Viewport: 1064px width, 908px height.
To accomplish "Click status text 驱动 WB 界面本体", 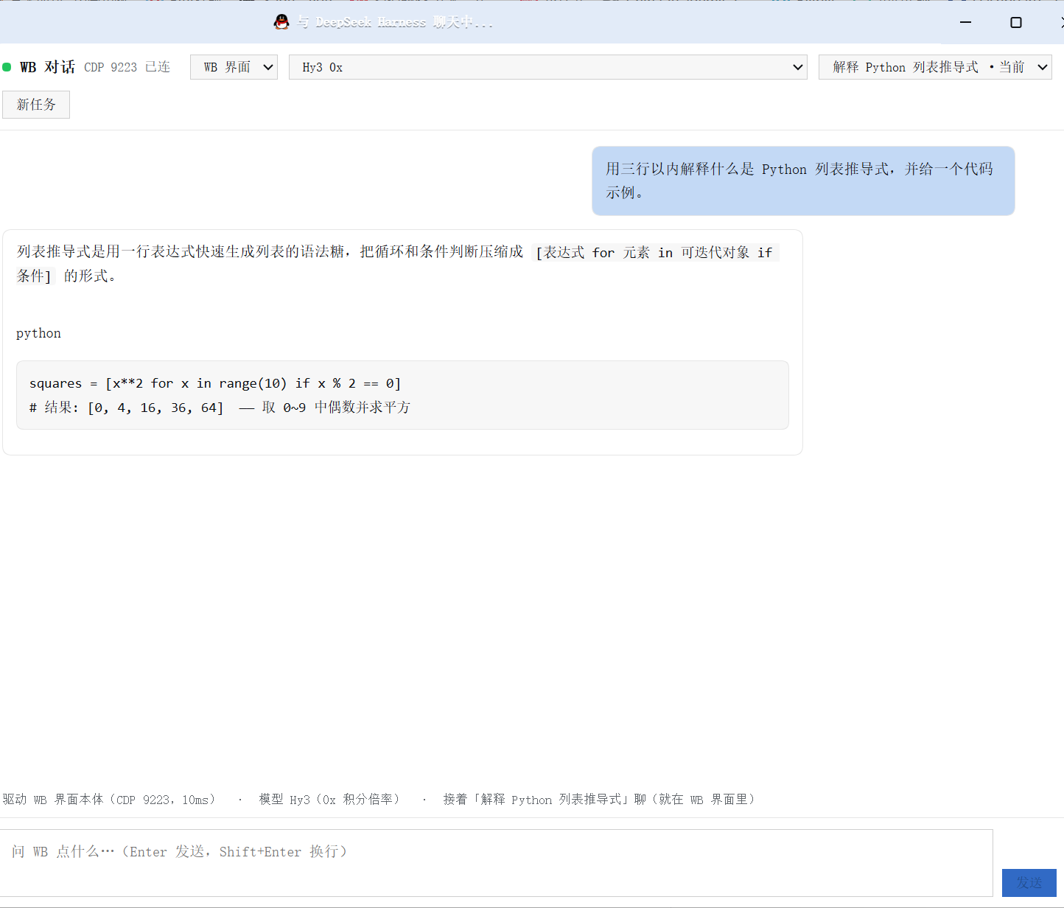I will [109, 800].
